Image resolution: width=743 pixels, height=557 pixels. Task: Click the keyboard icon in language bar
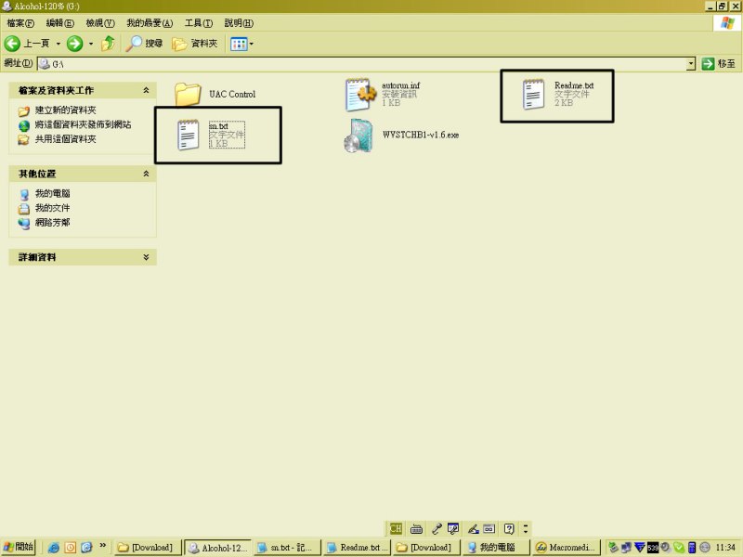click(416, 528)
